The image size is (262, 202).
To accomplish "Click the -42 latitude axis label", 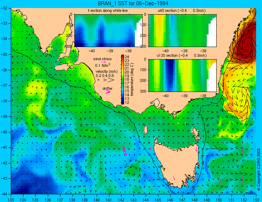I will click(x=4, y=163).
